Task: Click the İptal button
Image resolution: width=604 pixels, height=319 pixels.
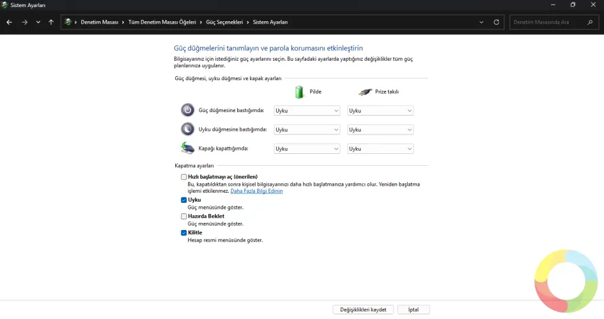Action: point(413,310)
